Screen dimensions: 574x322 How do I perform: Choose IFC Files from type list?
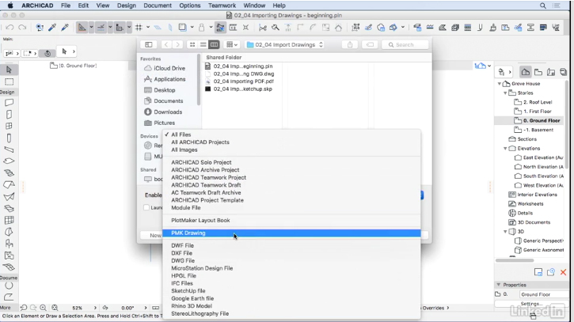pyautogui.click(x=292, y=283)
